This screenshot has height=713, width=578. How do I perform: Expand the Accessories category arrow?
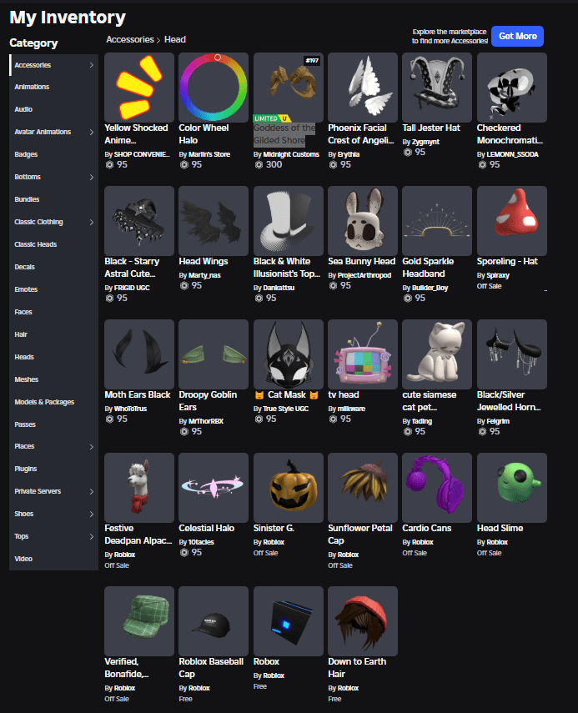(92, 65)
